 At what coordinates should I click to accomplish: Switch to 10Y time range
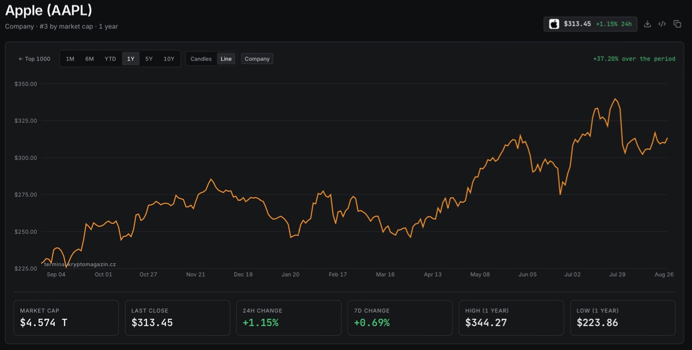pyautogui.click(x=169, y=59)
